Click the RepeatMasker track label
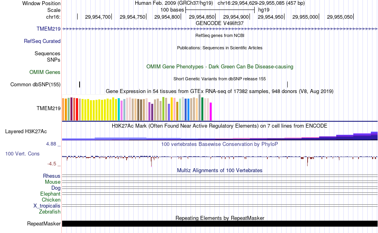Viewport: 378px width, 233px height. (44, 224)
